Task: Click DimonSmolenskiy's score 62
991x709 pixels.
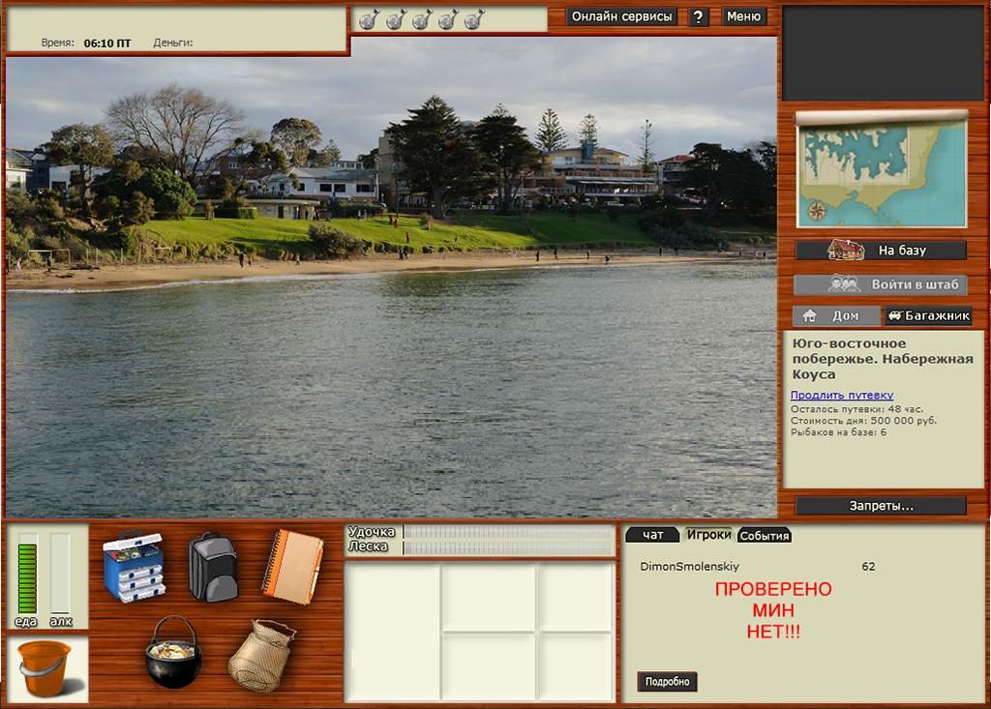Action: [868, 566]
